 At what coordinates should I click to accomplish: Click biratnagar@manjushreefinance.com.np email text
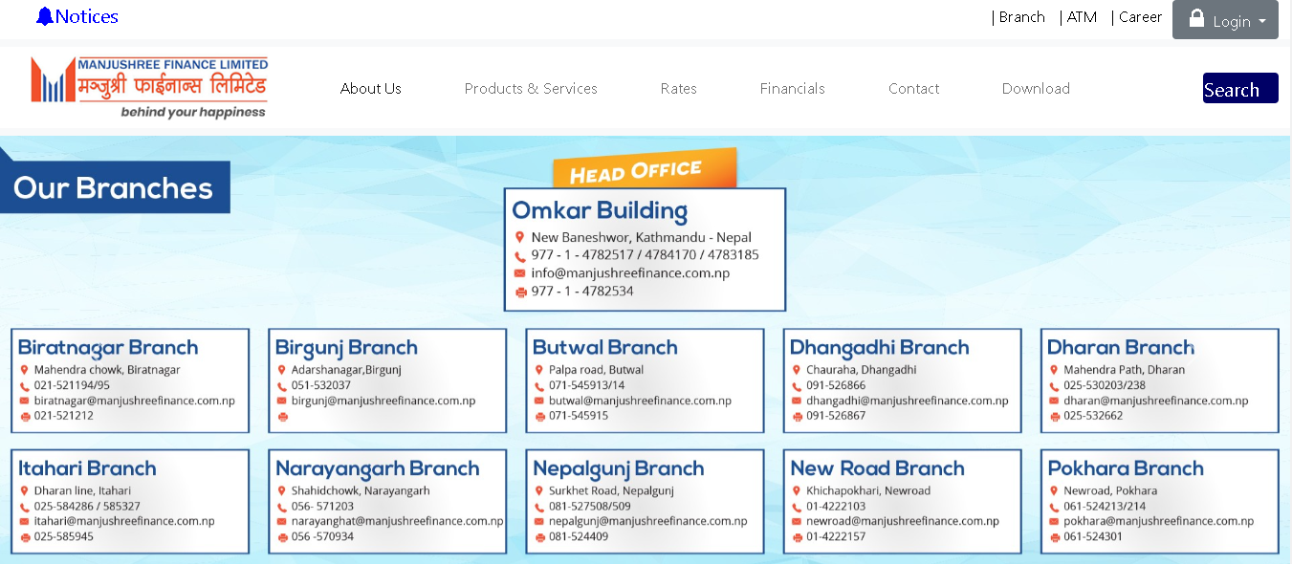134,401
